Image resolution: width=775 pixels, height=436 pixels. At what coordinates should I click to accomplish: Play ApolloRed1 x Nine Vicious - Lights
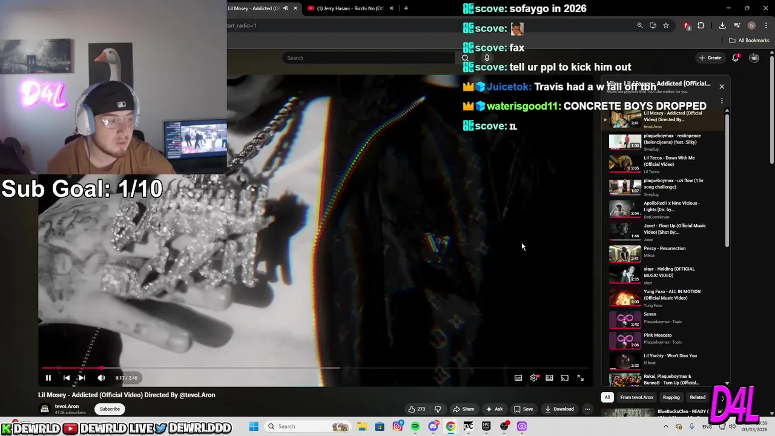(665, 209)
